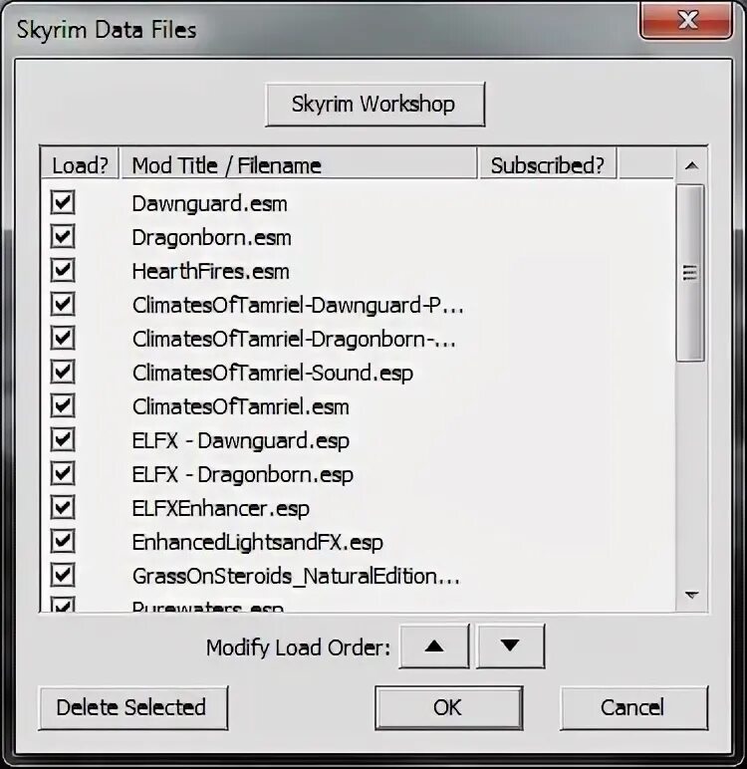Toggle checkbox for ClimatesOfTamriel-Dawnguard-P...
Screen dimensions: 747x769
click(63, 304)
